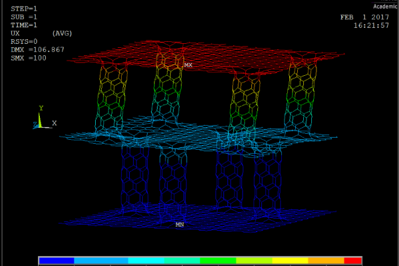Pick the cyan segment in the contour legend
This screenshot has width=399, height=266.
146,261
